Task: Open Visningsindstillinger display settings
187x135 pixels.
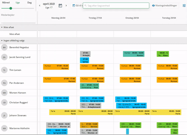Action: coord(166,6)
